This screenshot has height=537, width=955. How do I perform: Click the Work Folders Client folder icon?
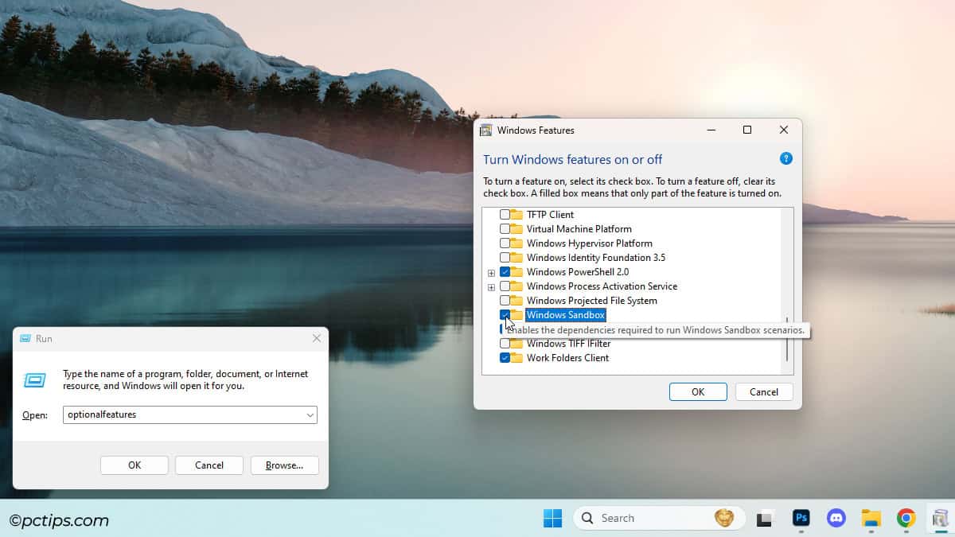click(517, 358)
